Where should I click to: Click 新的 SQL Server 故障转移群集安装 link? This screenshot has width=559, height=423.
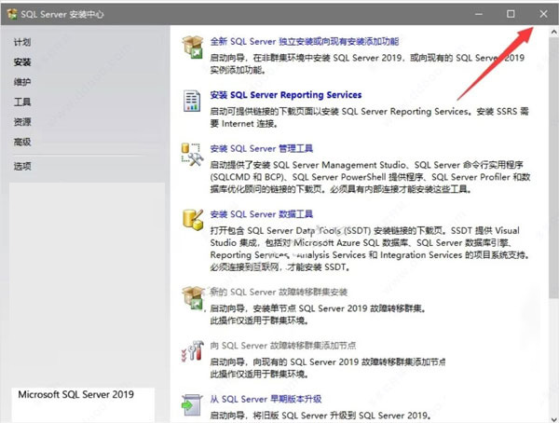click(x=279, y=292)
